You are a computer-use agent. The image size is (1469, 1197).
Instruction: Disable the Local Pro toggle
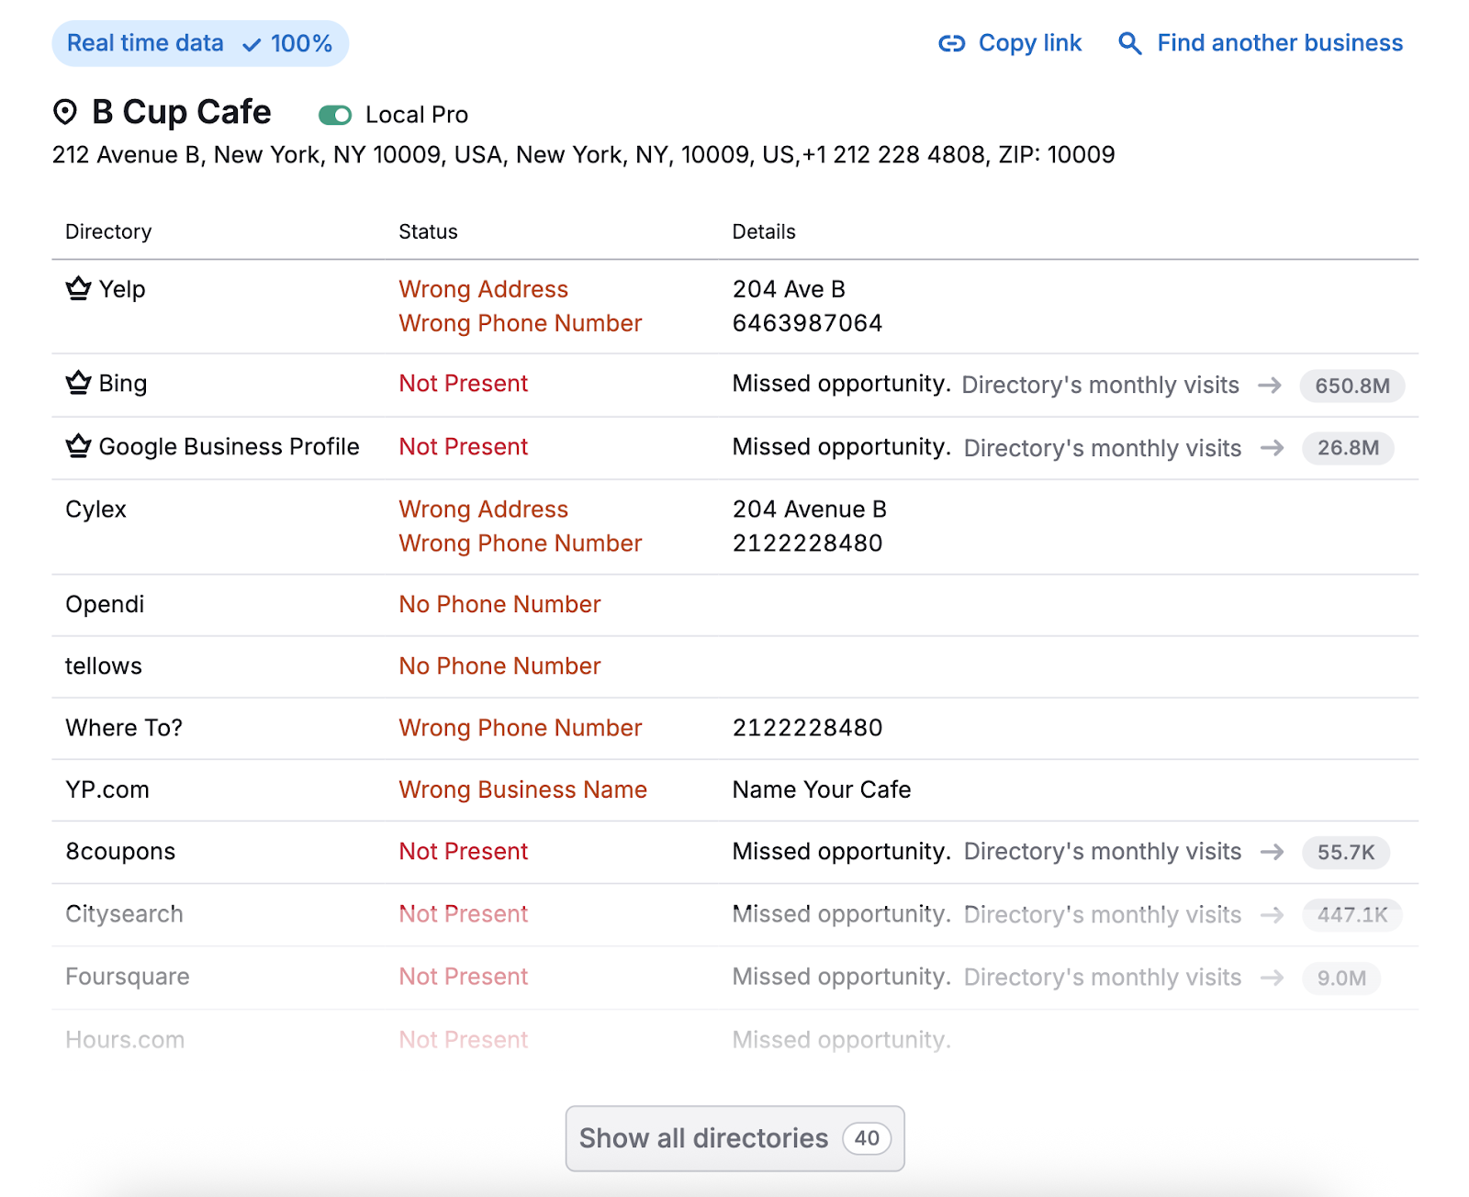[336, 115]
